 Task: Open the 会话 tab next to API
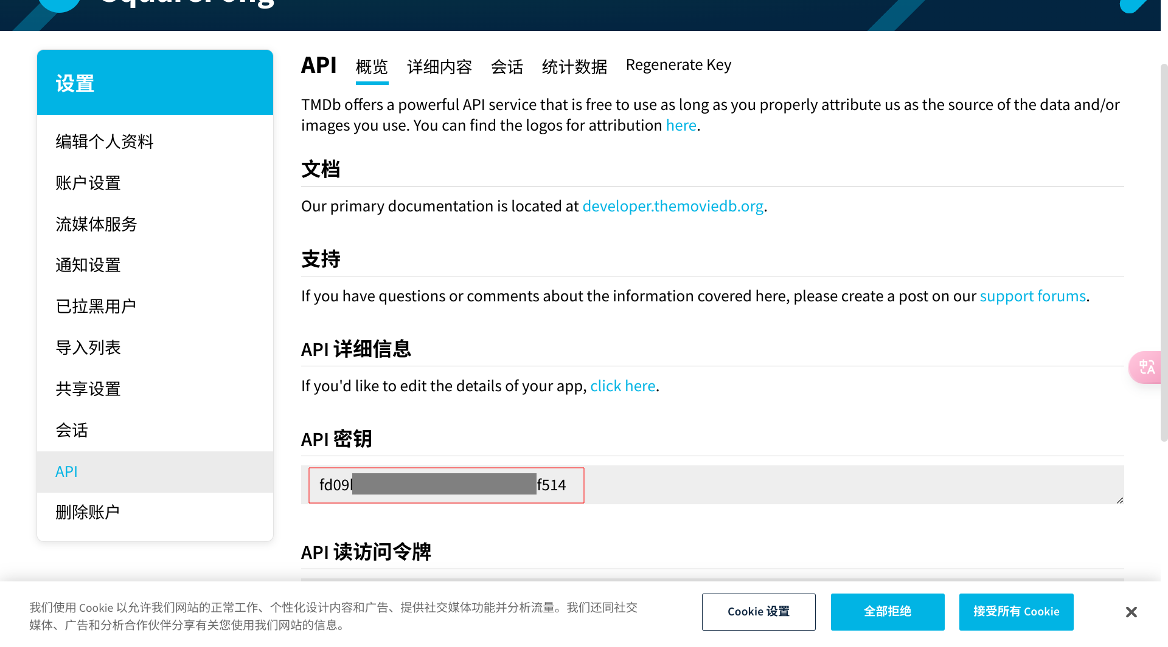click(x=507, y=67)
